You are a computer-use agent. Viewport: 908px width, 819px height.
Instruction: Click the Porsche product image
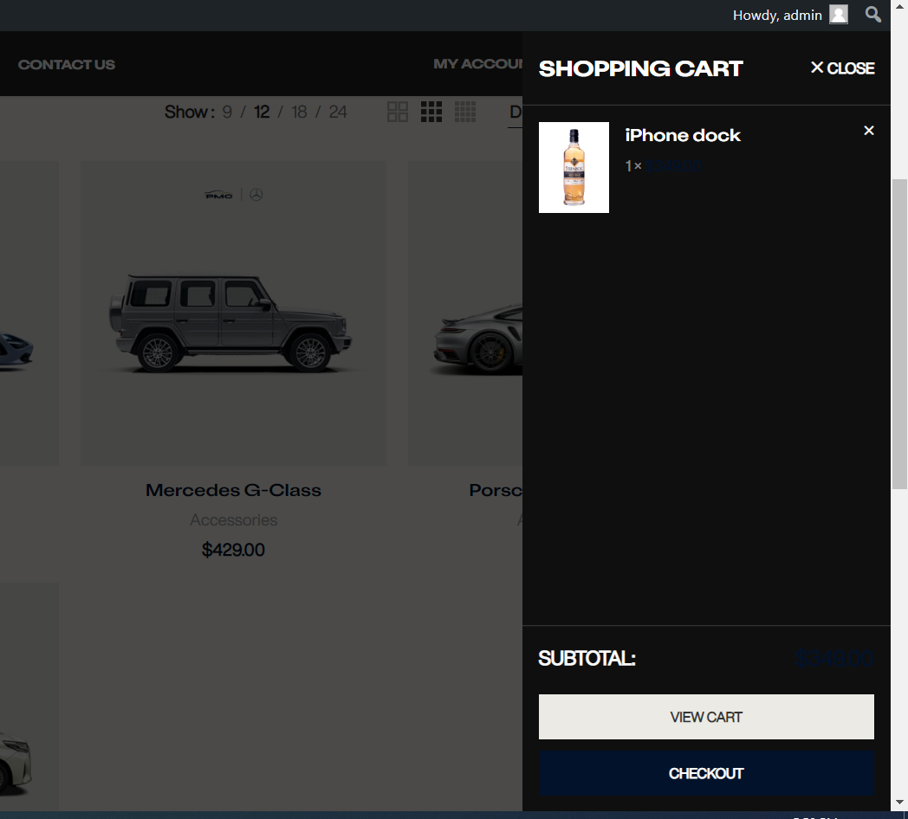[x=465, y=313]
